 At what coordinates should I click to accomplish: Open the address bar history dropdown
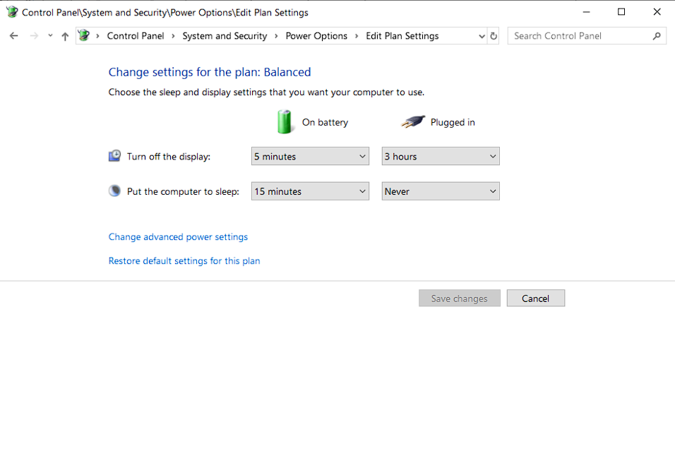482,36
